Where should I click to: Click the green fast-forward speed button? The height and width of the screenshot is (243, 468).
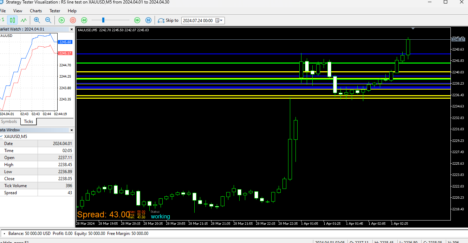click(x=137, y=20)
